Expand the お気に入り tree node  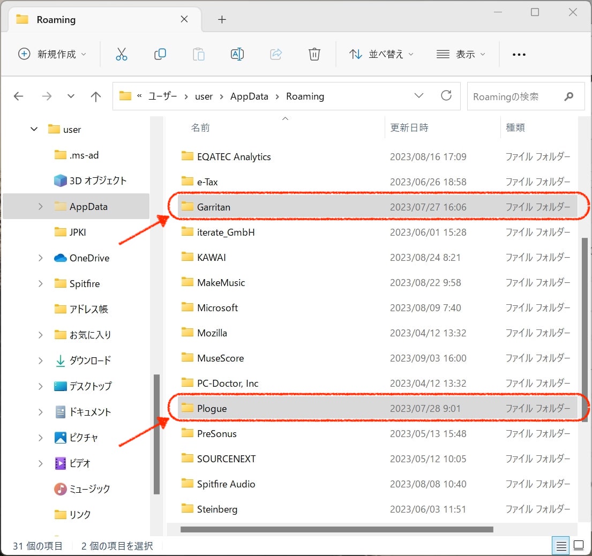[x=40, y=335]
